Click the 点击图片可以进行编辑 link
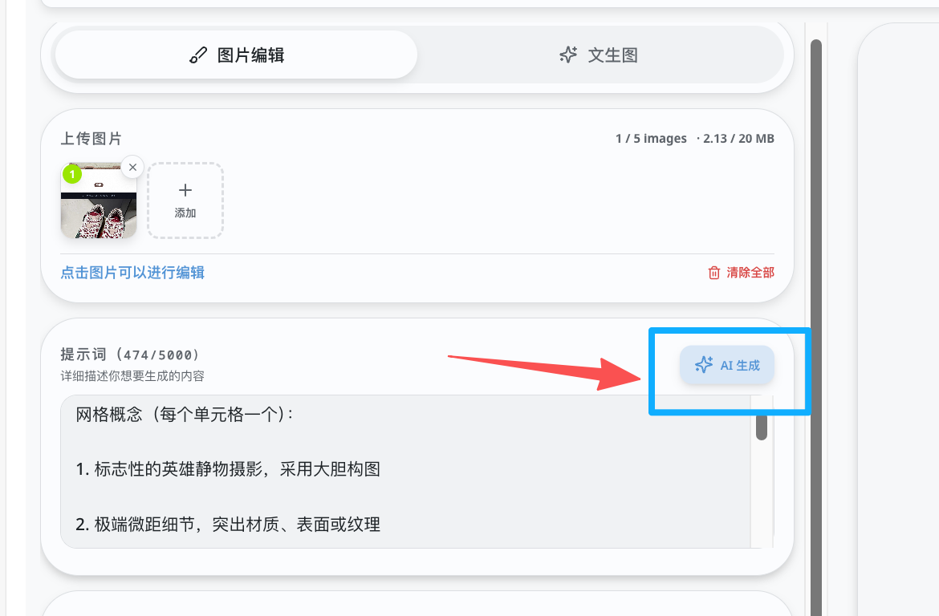 (x=132, y=273)
